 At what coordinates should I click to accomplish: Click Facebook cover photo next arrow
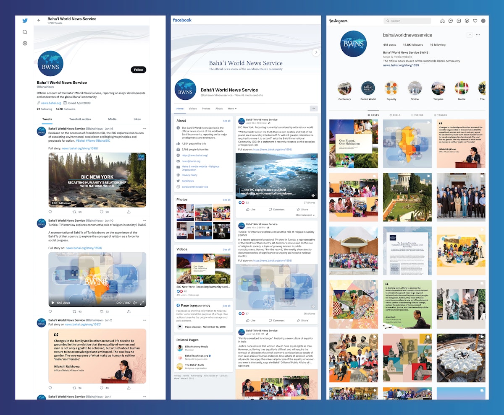click(316, 52)
